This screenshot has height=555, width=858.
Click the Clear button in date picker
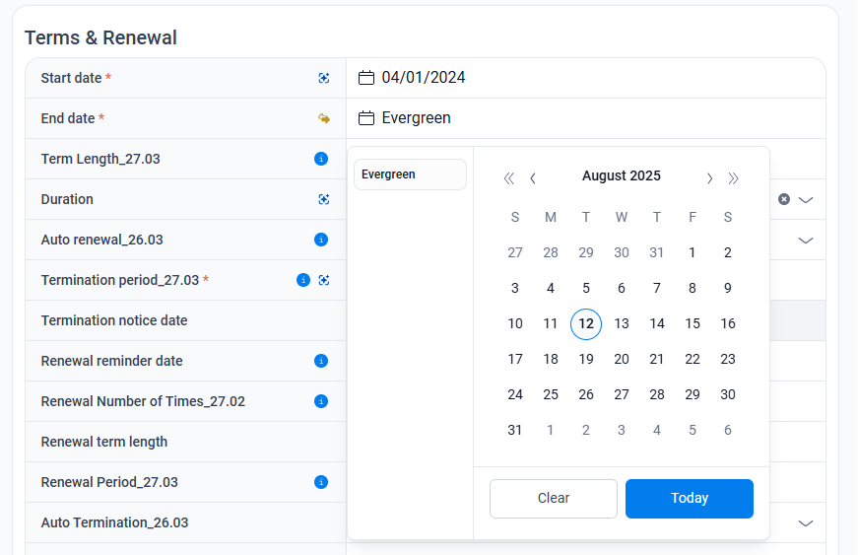(553, 499)
